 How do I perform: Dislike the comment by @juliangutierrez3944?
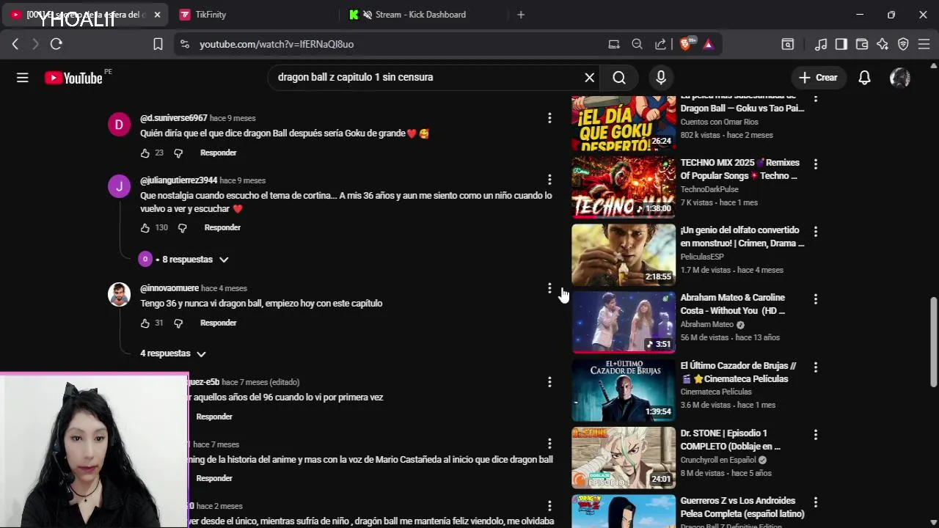[x=183, y=227]
